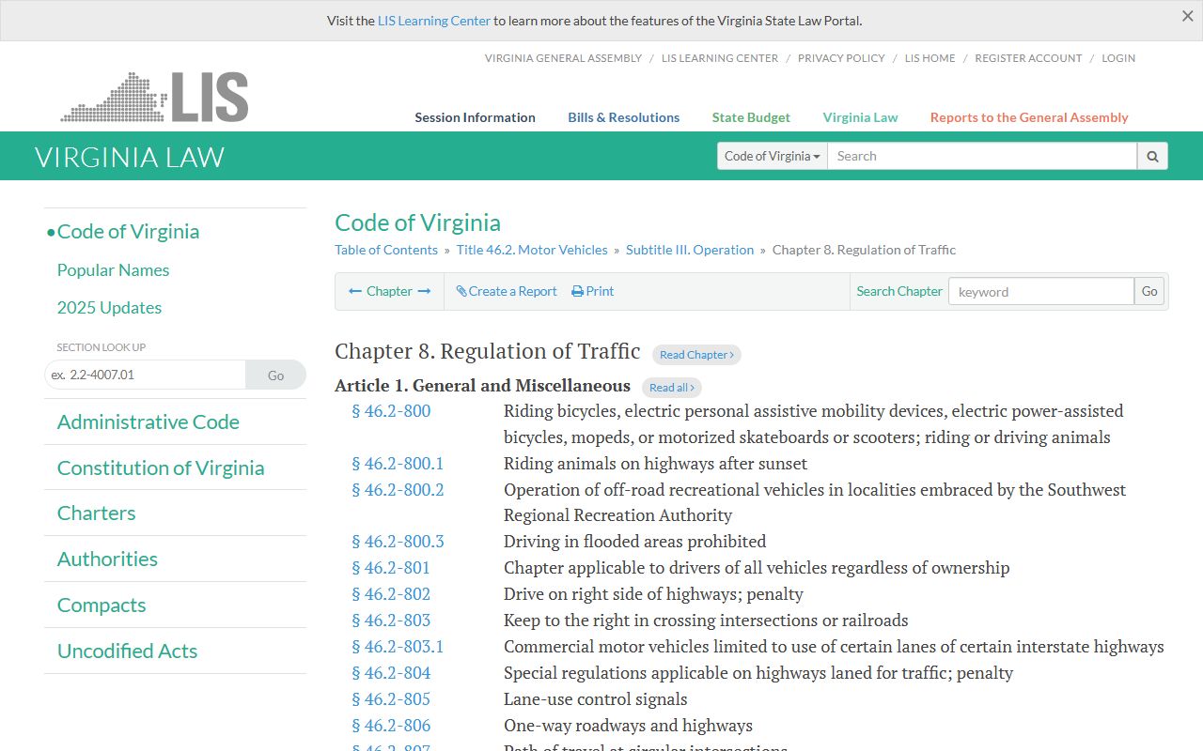1203x751 pixels.
Task: Click 'Lane-use control signals' text
Action: 595,698
